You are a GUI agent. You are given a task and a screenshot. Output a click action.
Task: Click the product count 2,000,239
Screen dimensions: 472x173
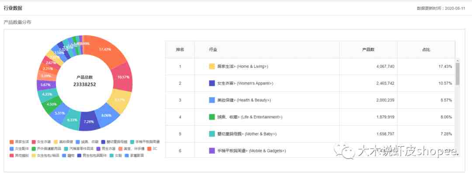(x=385, y=100)
